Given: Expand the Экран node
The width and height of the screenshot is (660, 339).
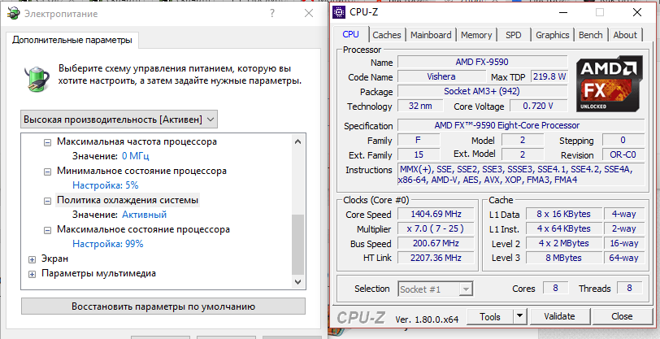Looking at the screenshot, I should (32, 260).
